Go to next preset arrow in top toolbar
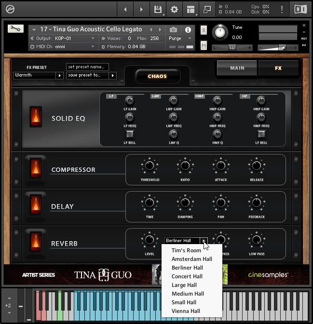The width and height of the screenshot is (313, 324). 141,9
